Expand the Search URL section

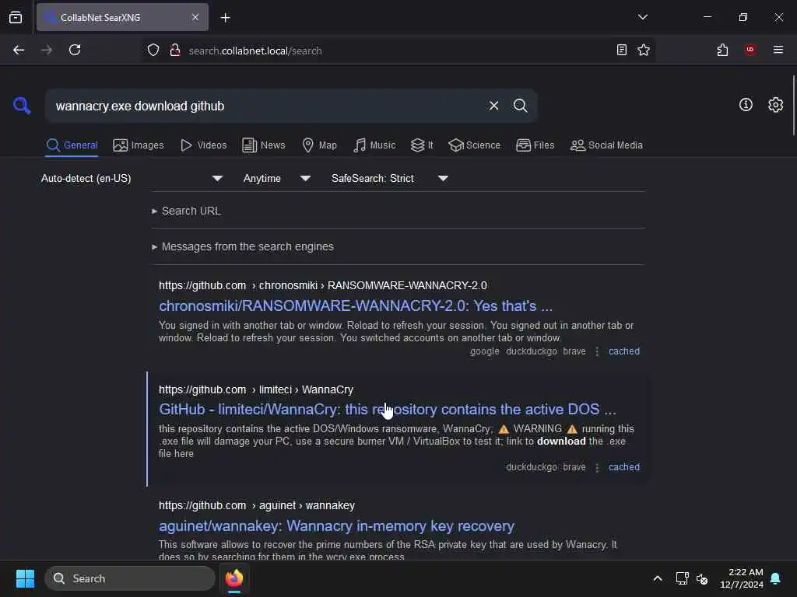coord(186,211)
